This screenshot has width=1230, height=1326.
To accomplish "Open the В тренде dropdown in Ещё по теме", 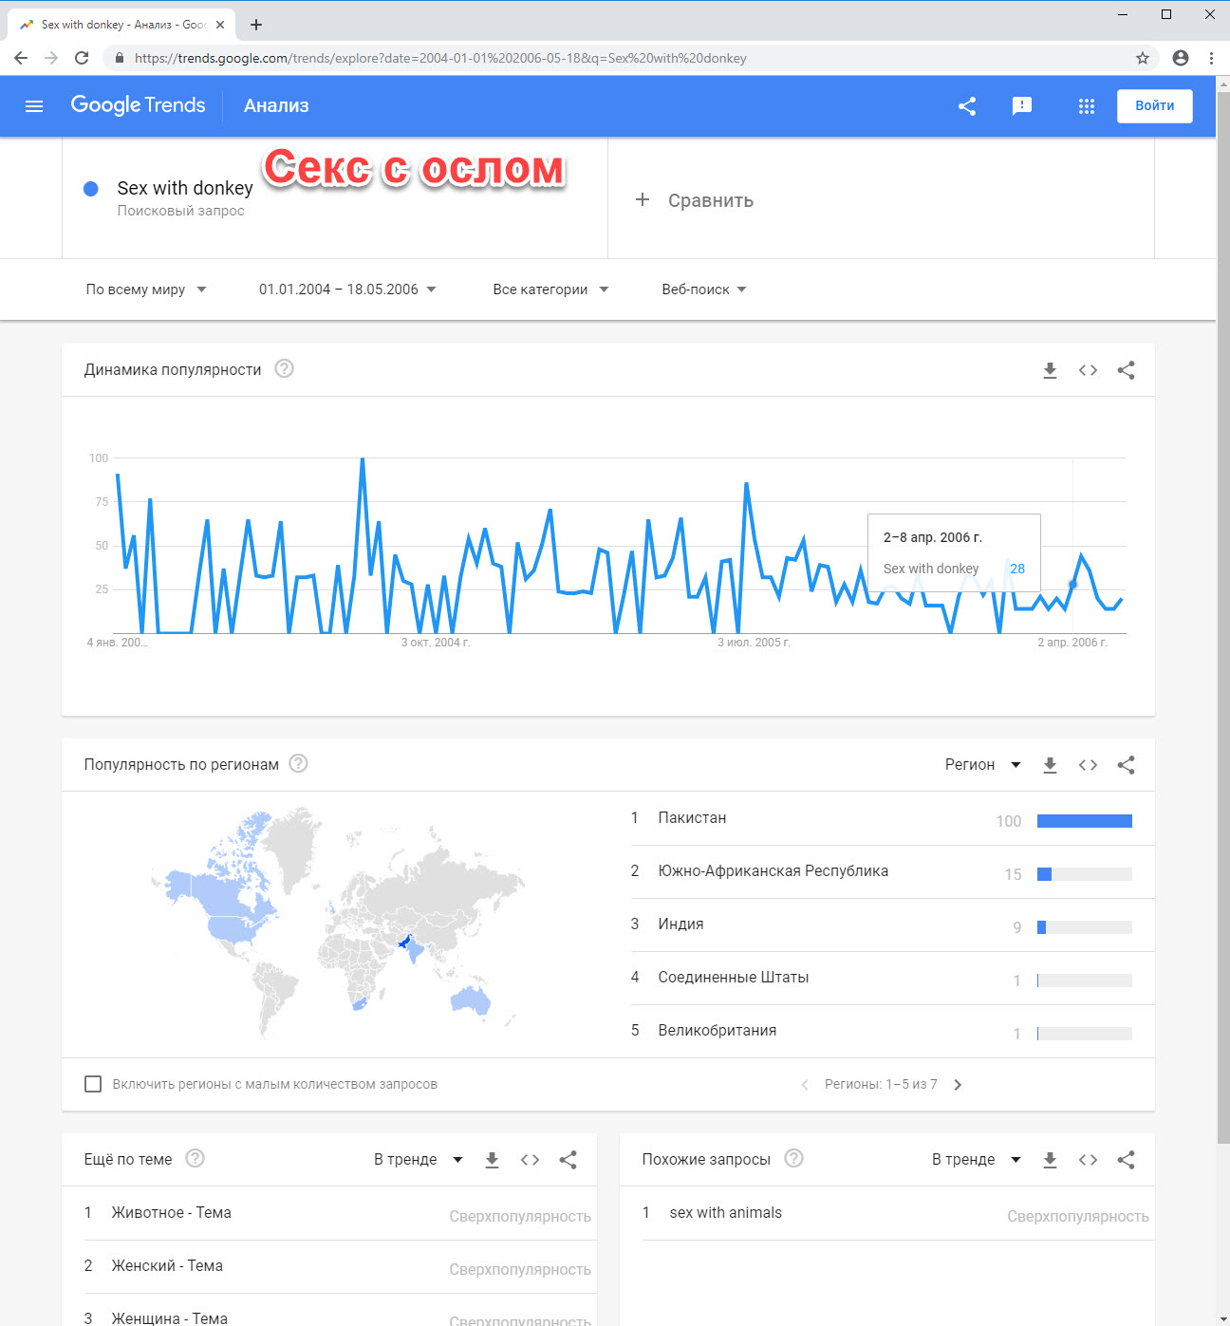I will pyautogui.click(x=418, y=1160).
